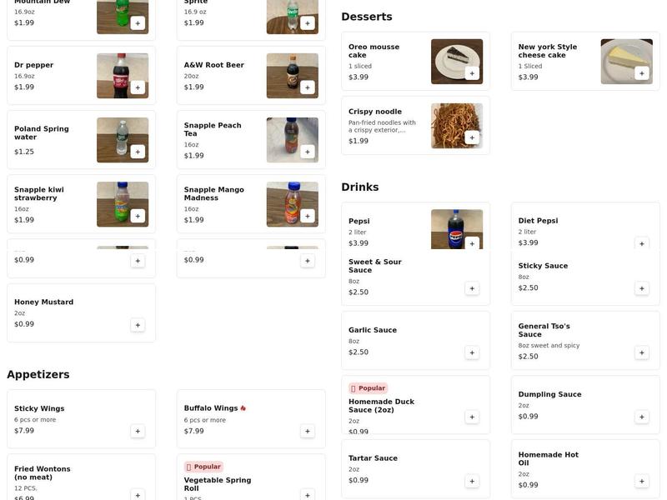Add Snapple Peach Tea to cart

(x=308, y=152)
